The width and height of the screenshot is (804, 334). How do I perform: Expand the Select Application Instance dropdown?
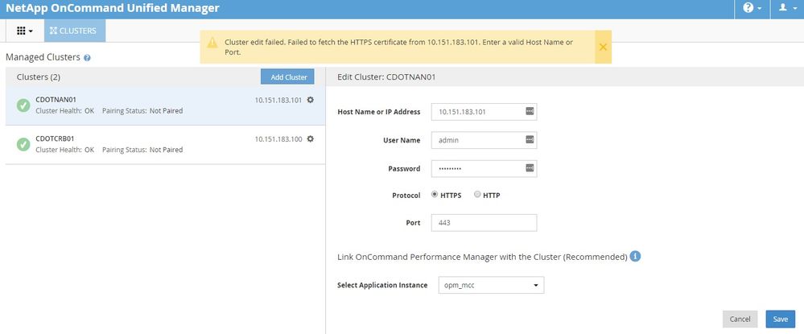click(491, 285)
